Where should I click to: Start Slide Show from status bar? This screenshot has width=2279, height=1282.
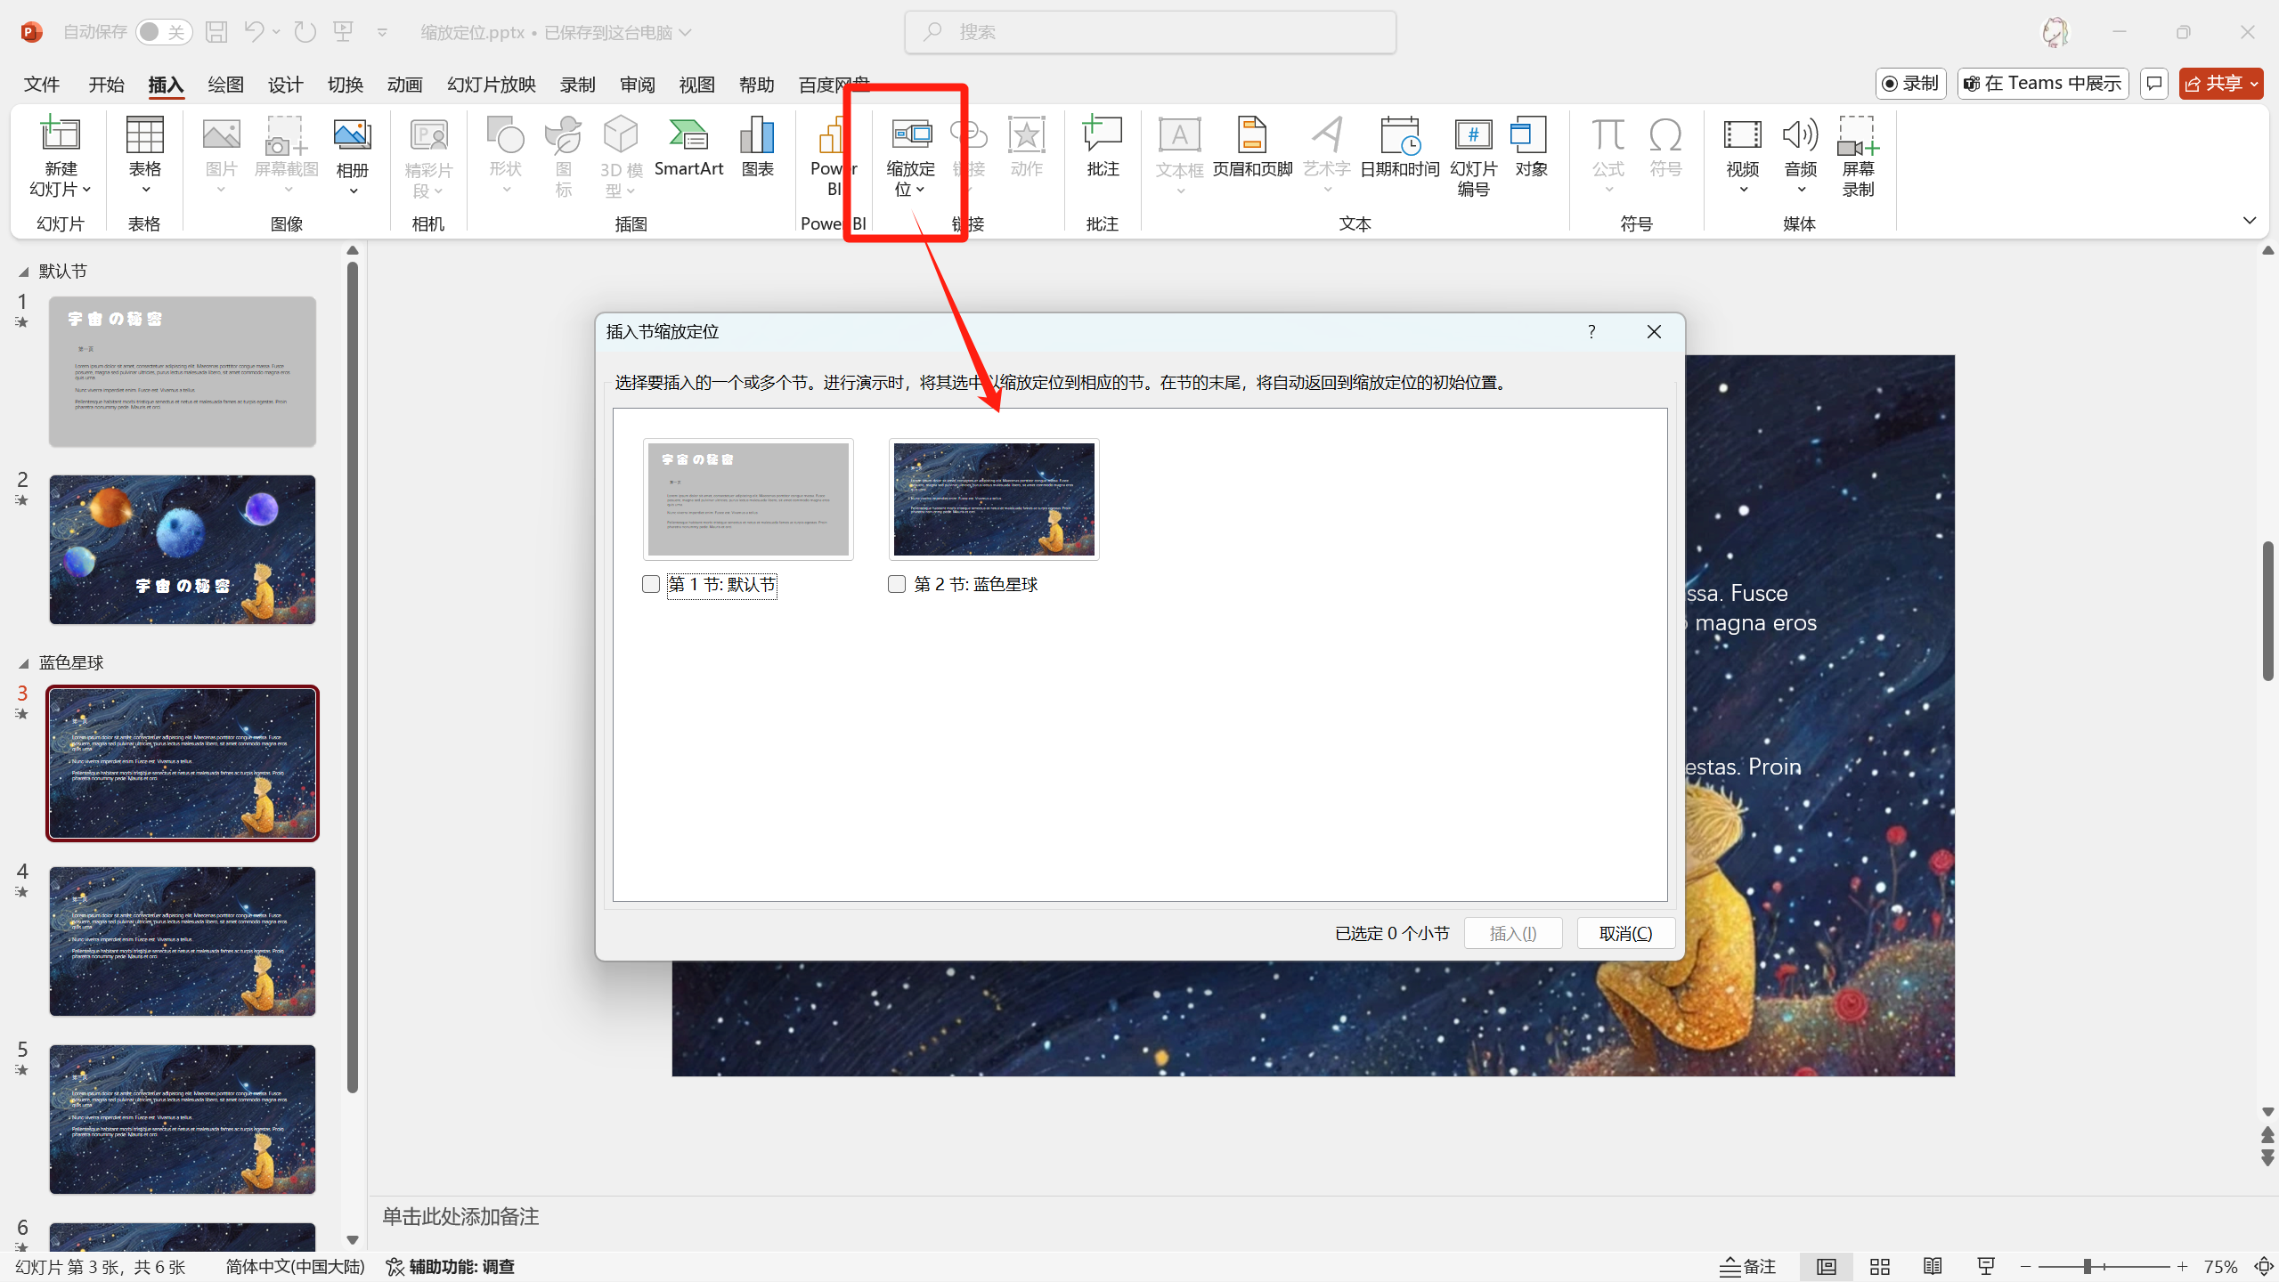1986,1266
